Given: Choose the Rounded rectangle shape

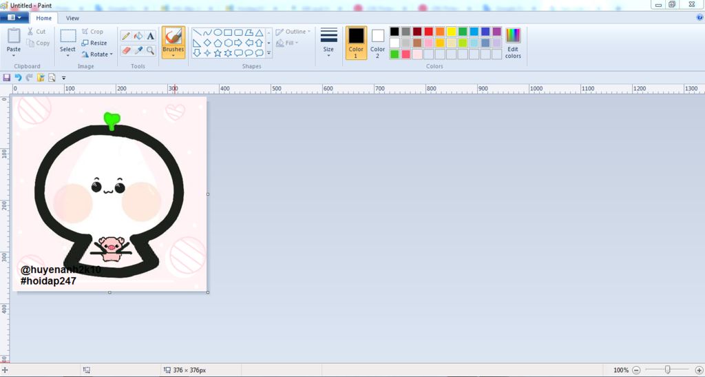Looking at the screenshot, I should coord(238,33).
